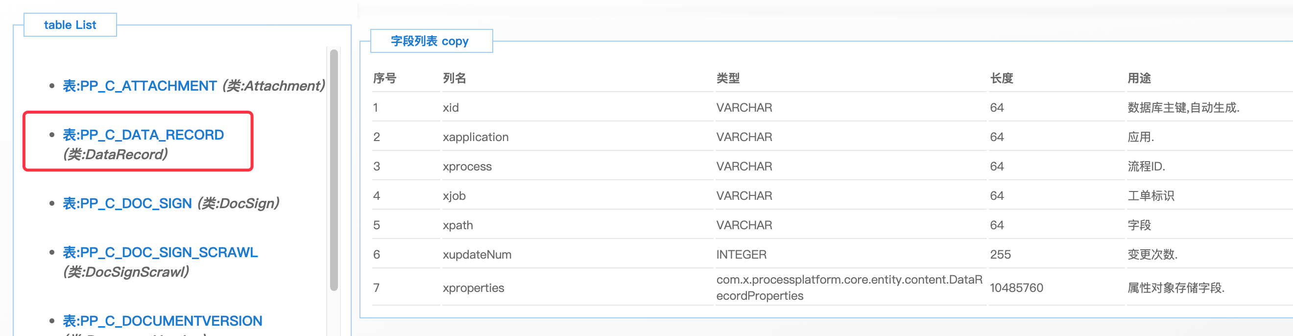Click the 列名 column header
The image size is (1293, 336).
[454, 78]
